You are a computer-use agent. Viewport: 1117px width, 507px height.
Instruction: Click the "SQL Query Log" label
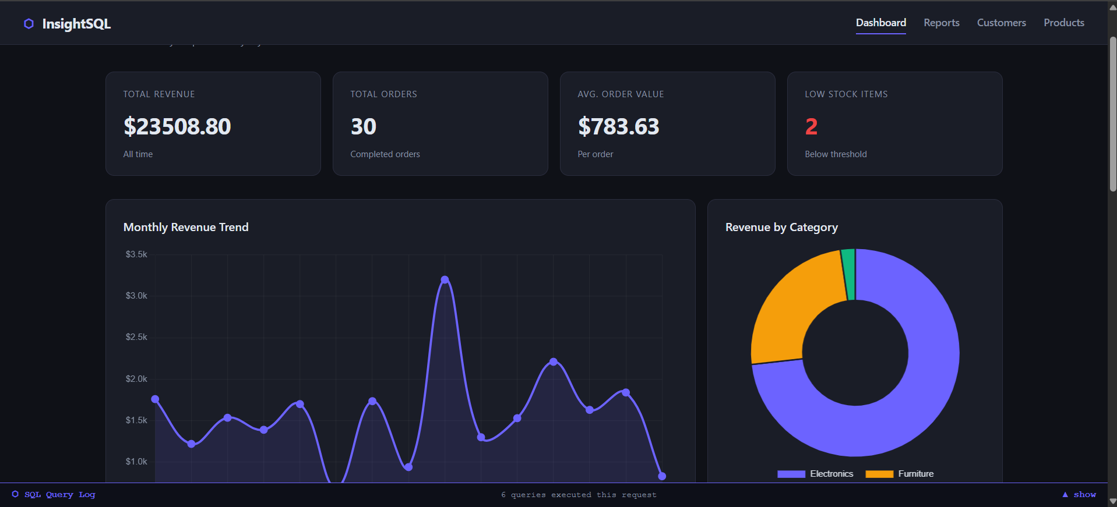click(59, 494)
